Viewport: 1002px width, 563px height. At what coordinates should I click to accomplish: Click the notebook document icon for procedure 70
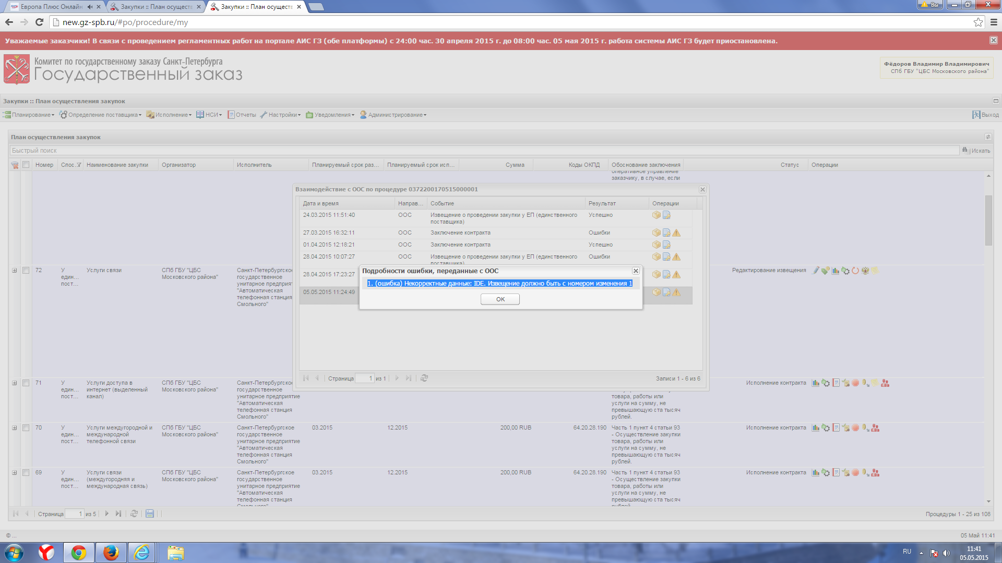coord(836,428)
